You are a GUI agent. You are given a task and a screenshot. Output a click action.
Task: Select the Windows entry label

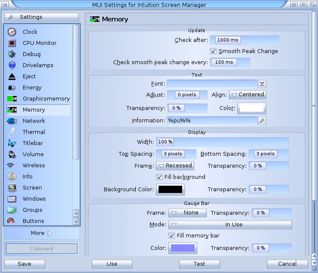pyautogui.click(x=34, y=199)
